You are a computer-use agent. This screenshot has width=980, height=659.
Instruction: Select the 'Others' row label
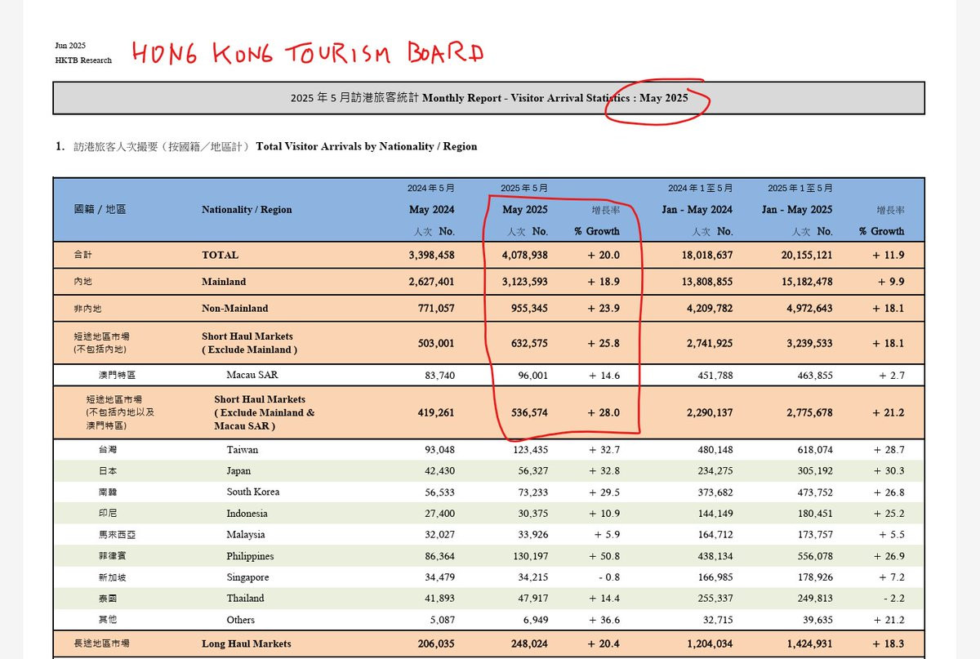(x=241, y=620)
